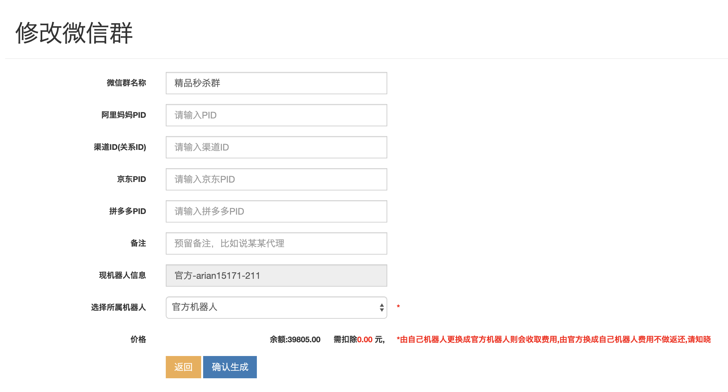
Task: Click the 备注 remark input box
Action: pyautogui.click(x=276, y=243)
